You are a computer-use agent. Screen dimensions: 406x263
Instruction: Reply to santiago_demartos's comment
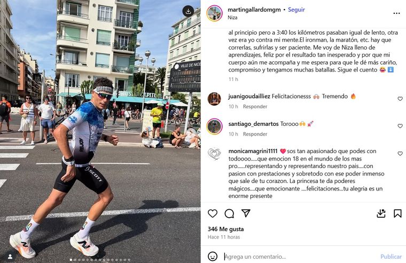pos(255,134)
